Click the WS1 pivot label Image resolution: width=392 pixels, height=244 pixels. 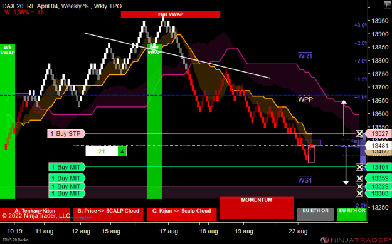click(x=305, y=180)
